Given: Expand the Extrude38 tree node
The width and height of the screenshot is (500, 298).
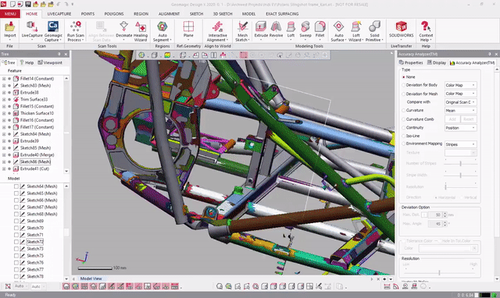Looking at the screenshot, I should tap(4, 93).
